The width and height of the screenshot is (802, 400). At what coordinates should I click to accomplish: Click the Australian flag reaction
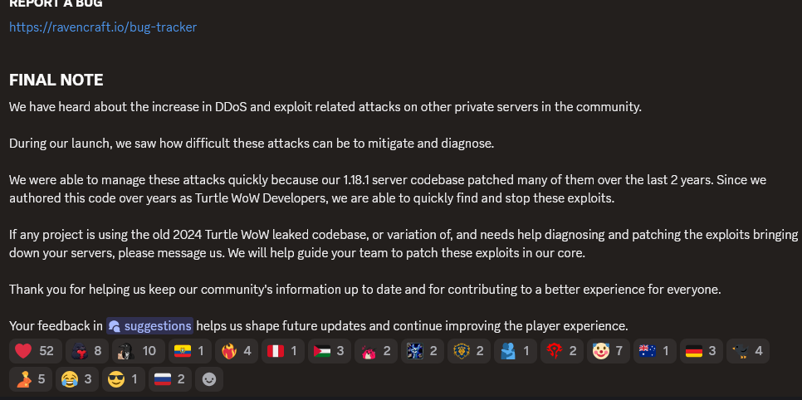[x=655, y=351]
